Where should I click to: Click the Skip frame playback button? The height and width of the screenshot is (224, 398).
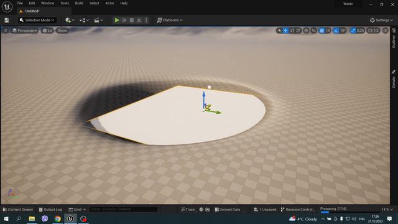(124, 20)
